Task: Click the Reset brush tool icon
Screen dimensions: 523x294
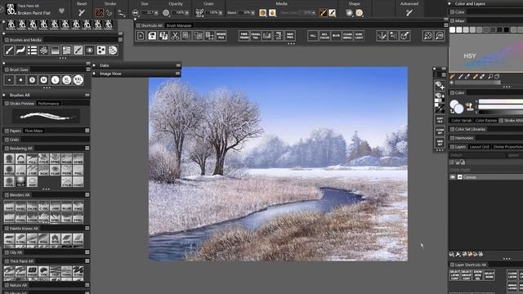Action: pos(82,13)
